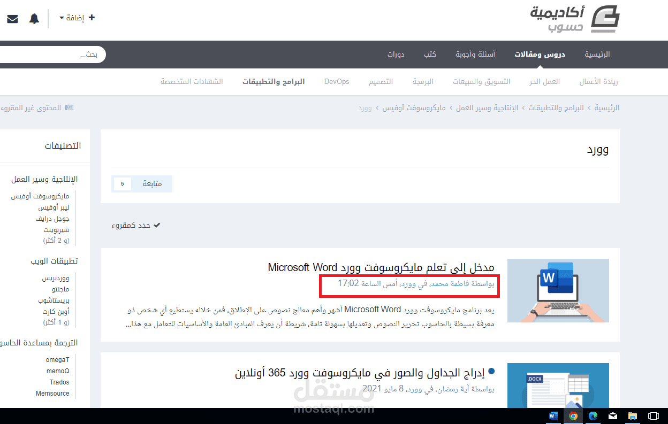This screenshot has height=424, width=668.
Task: Open sidebar category ليبر أوفيس
Action: (x=54, y=208)
